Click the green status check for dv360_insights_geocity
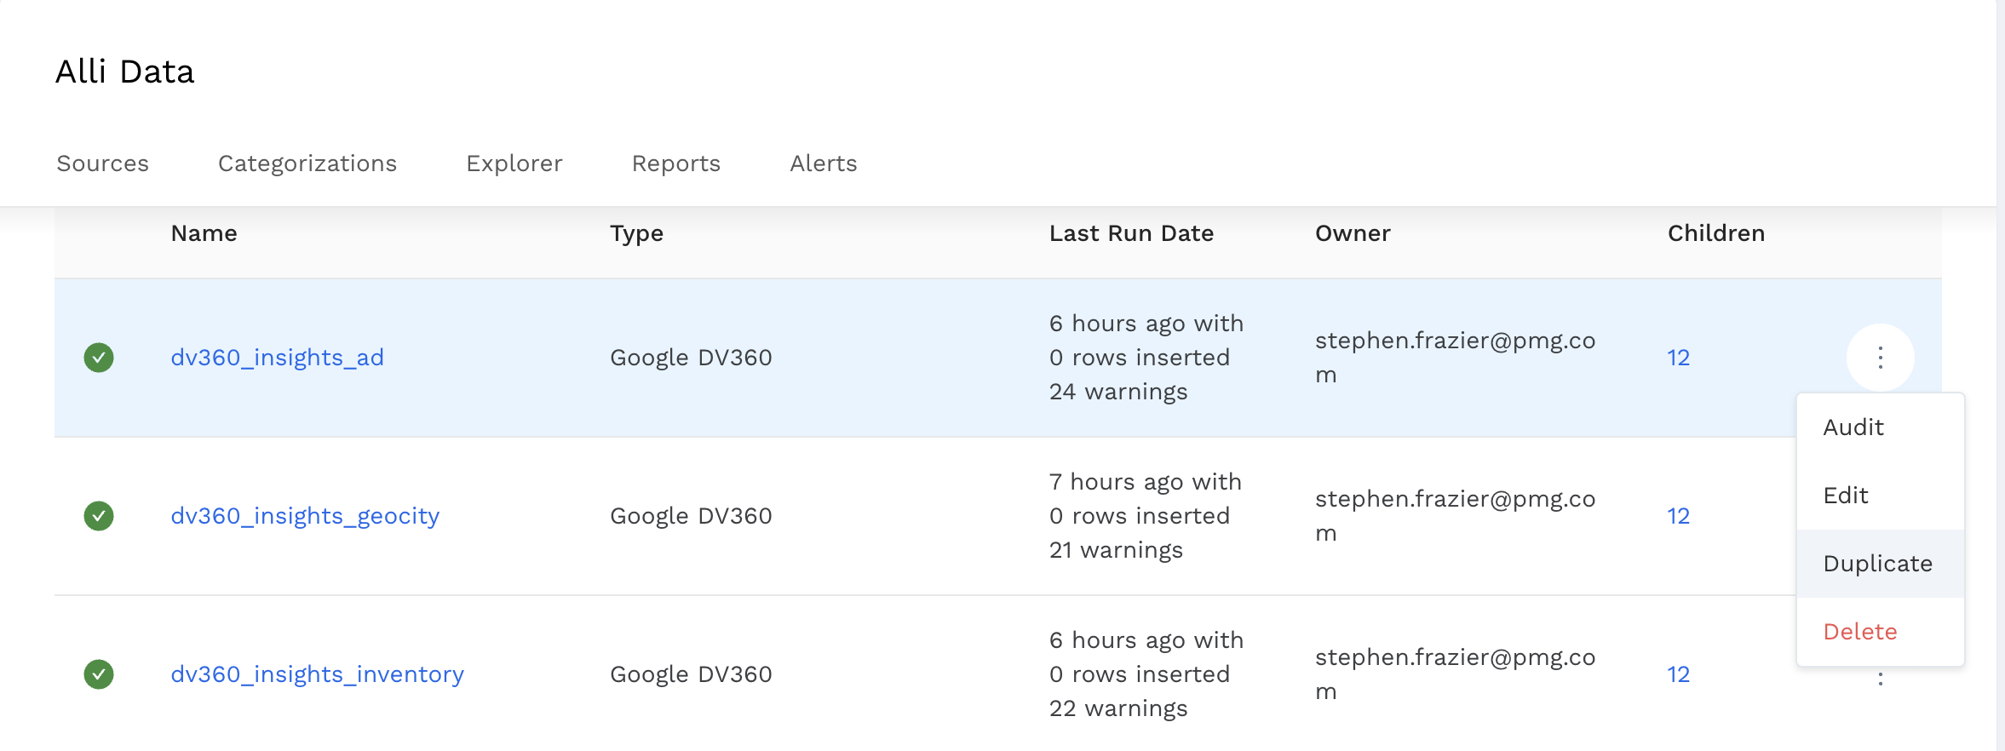Screen dimensions: 2005x751 pos(99,516)
